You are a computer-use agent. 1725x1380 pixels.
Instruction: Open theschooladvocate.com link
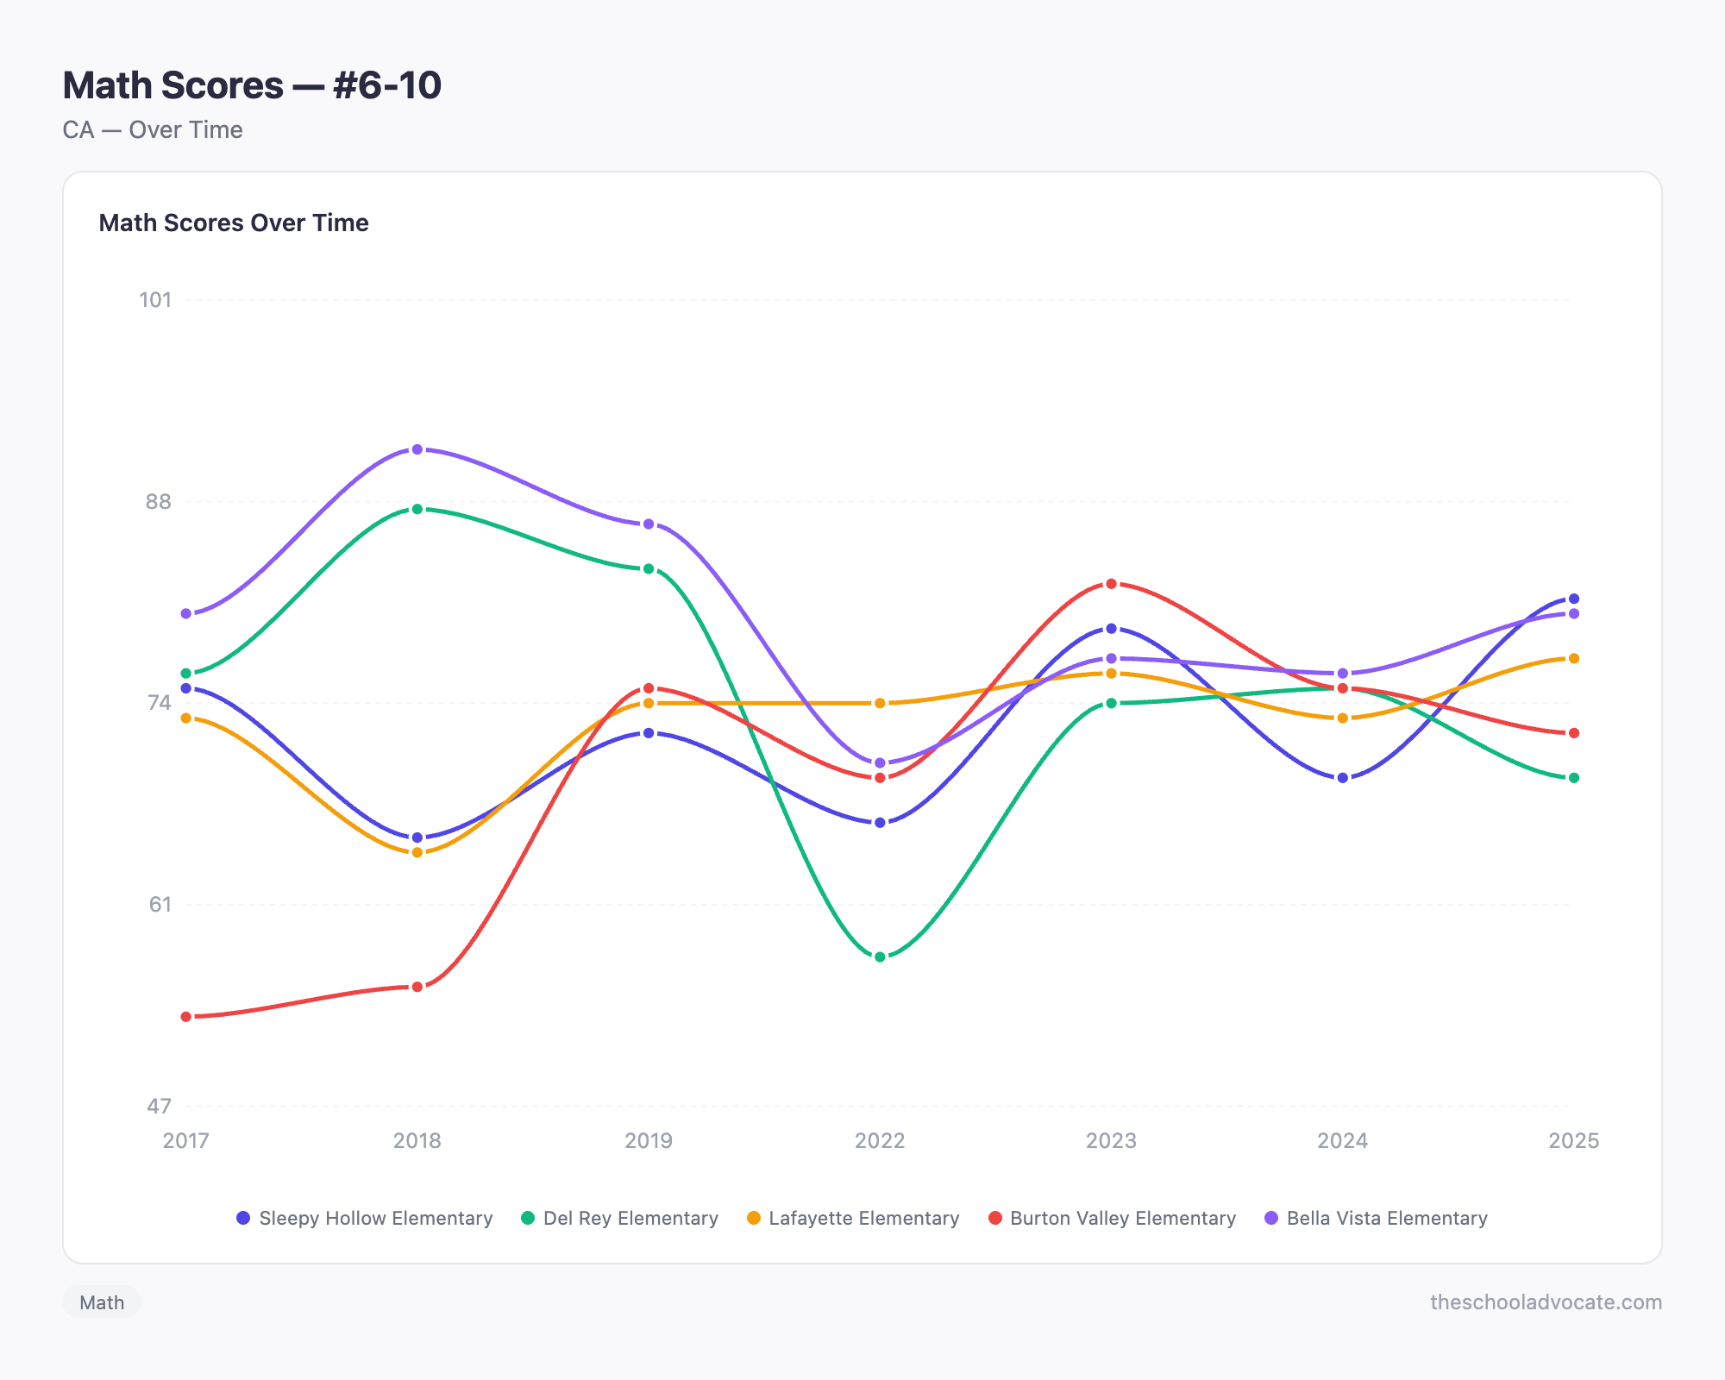[x=1546, y=1302]
